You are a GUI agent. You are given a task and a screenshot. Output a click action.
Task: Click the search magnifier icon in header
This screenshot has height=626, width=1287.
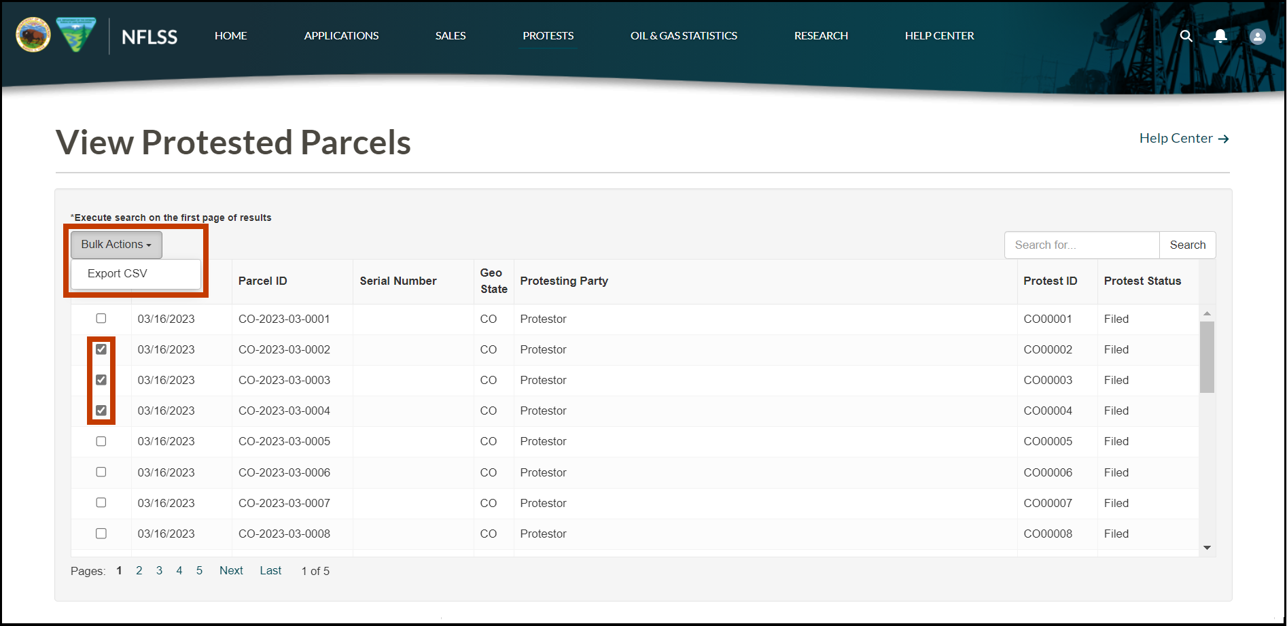(1186, 36)
